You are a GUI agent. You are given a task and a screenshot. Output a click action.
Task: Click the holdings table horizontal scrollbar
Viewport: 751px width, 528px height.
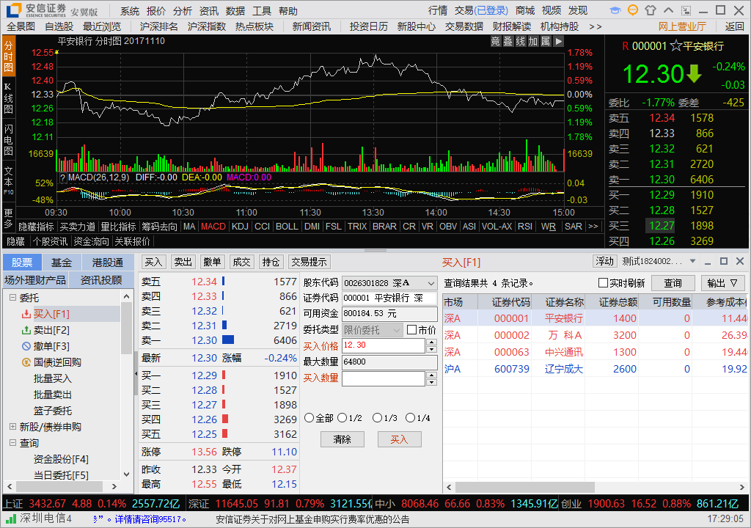click(x=525, y=487)
